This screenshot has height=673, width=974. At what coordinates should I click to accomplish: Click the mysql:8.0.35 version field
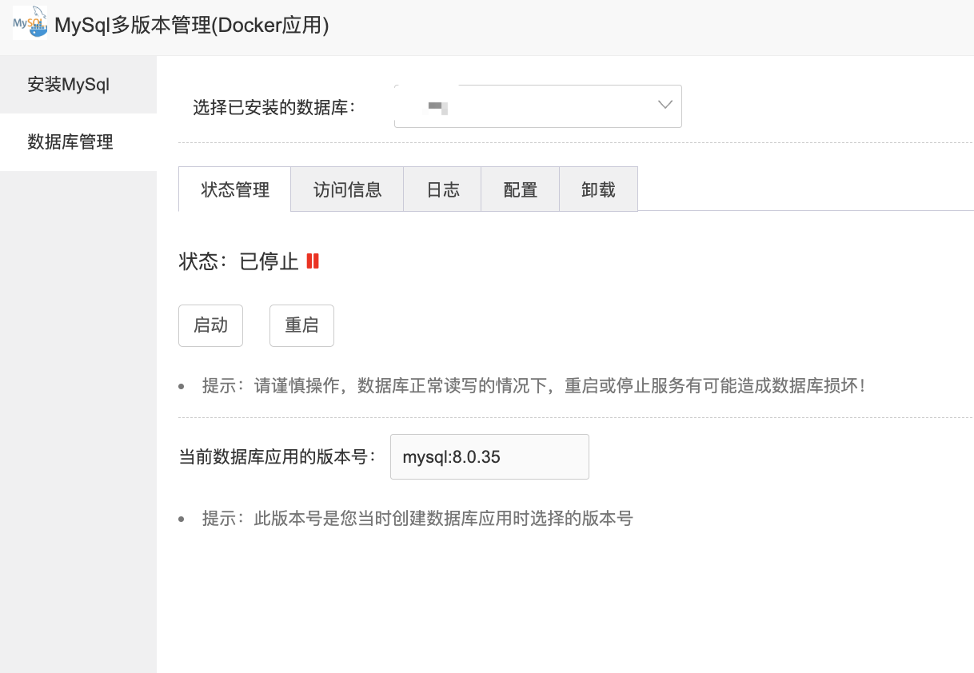pos(489,457)
